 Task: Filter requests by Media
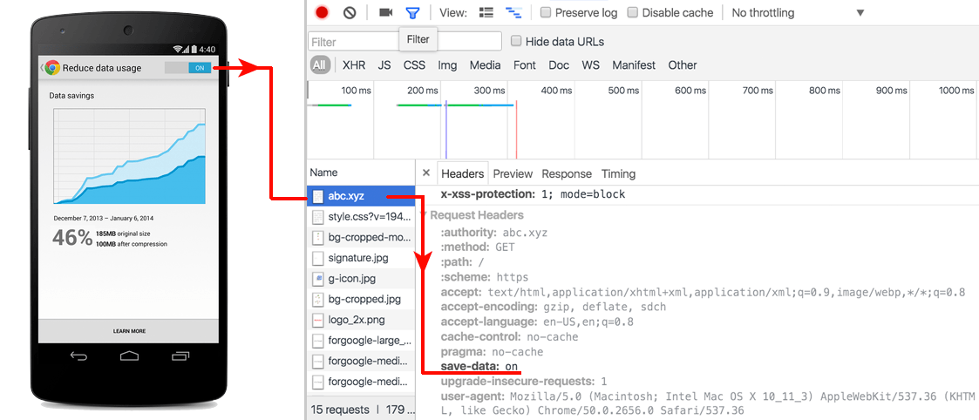[x=485, y=64]
